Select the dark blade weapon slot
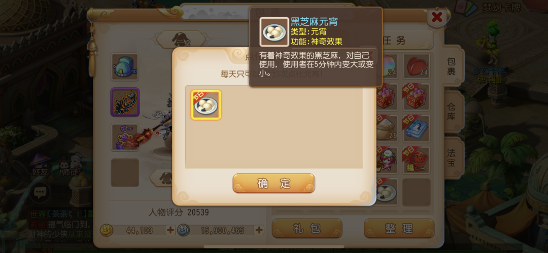Image resolution: width=548 pixels, height=253 pixels. (125, 102)
